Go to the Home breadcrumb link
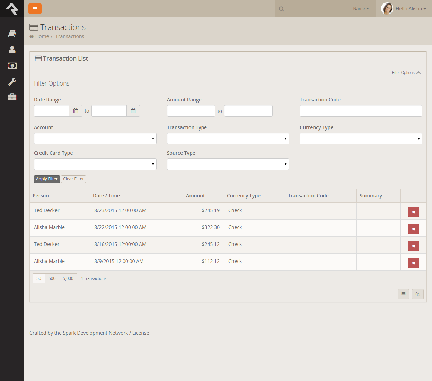 [42, 36]
